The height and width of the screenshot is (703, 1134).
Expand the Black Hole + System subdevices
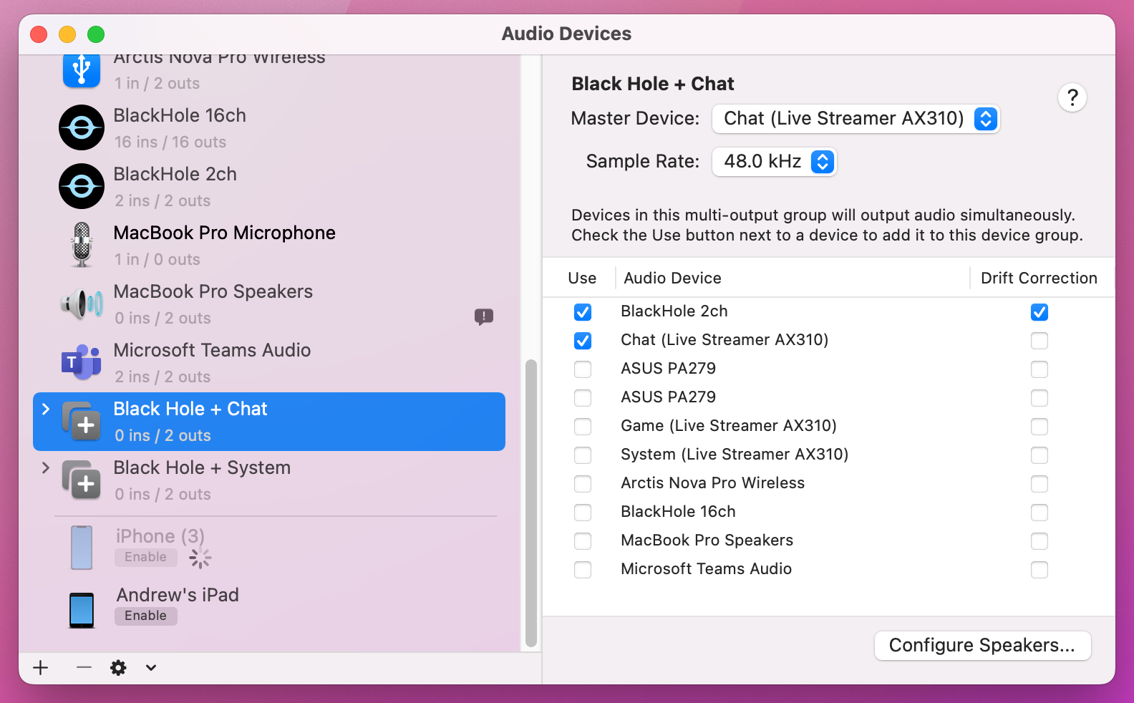[x=46, y=467]
